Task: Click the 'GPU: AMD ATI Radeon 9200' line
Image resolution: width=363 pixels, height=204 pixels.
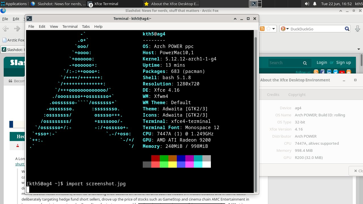Action: (x=177, y=140)
